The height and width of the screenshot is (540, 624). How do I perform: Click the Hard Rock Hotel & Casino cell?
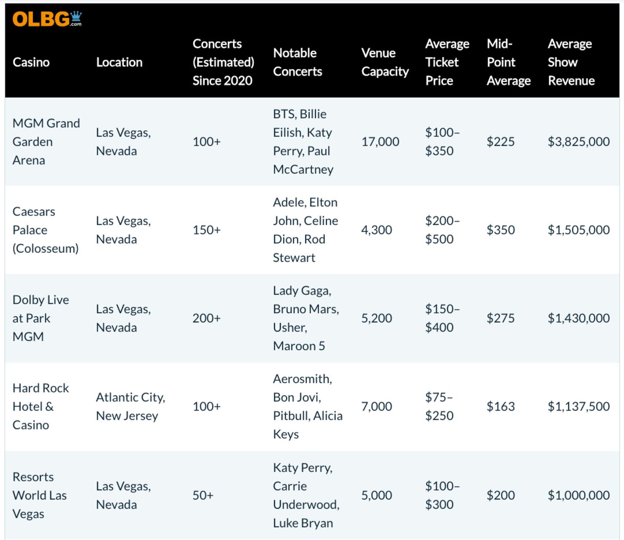(41, 407)
